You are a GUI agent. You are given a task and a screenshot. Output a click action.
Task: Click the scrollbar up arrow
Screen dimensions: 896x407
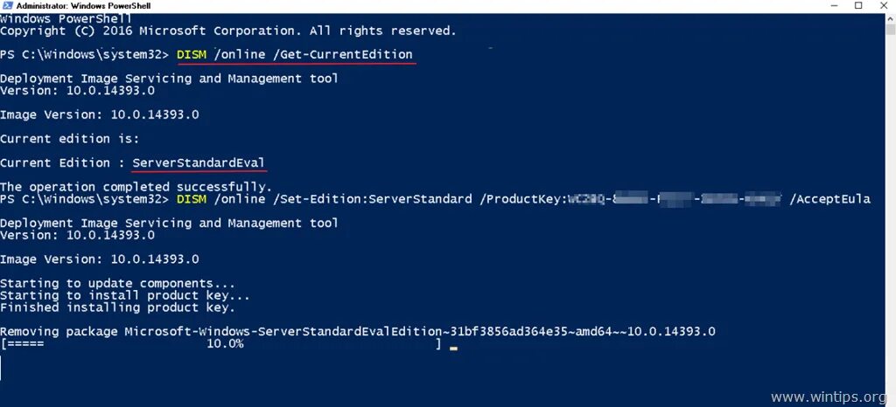tap(891, 17)
